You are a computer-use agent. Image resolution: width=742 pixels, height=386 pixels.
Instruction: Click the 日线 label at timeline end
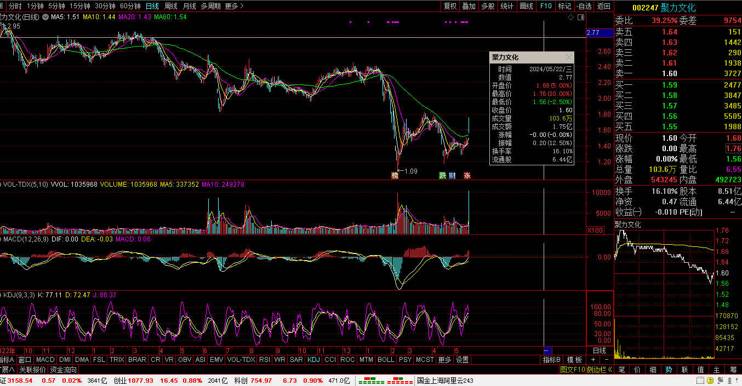[600, 350]
